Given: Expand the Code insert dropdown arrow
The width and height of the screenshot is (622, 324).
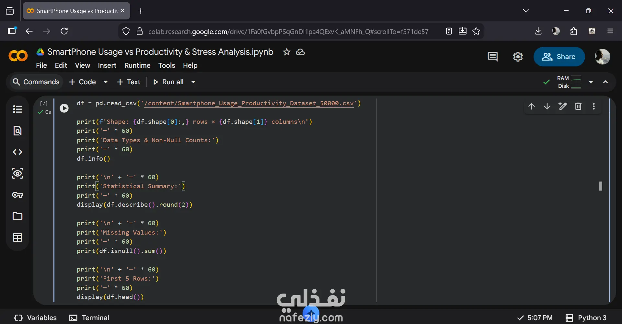Looking at the screenshot, I should click(105, 82).
